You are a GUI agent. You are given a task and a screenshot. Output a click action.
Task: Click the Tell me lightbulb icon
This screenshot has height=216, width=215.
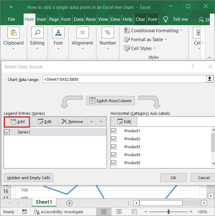pos(166,19)
